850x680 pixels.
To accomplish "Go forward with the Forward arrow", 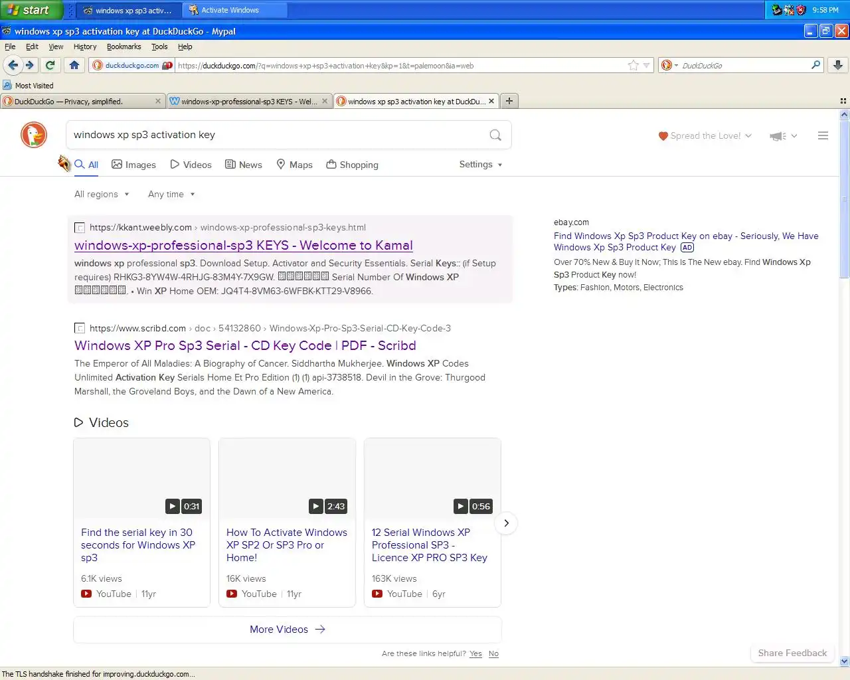I will coord(29,65).
